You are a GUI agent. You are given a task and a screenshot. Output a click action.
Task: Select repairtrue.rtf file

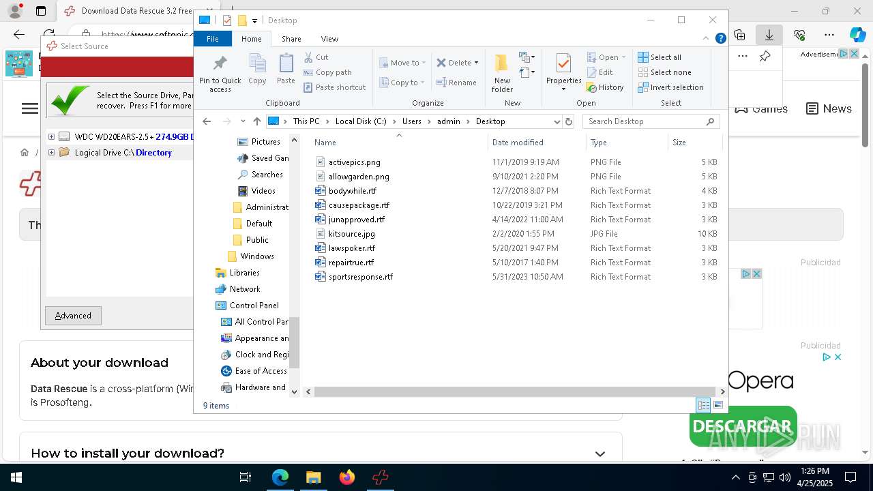(351, 263)
